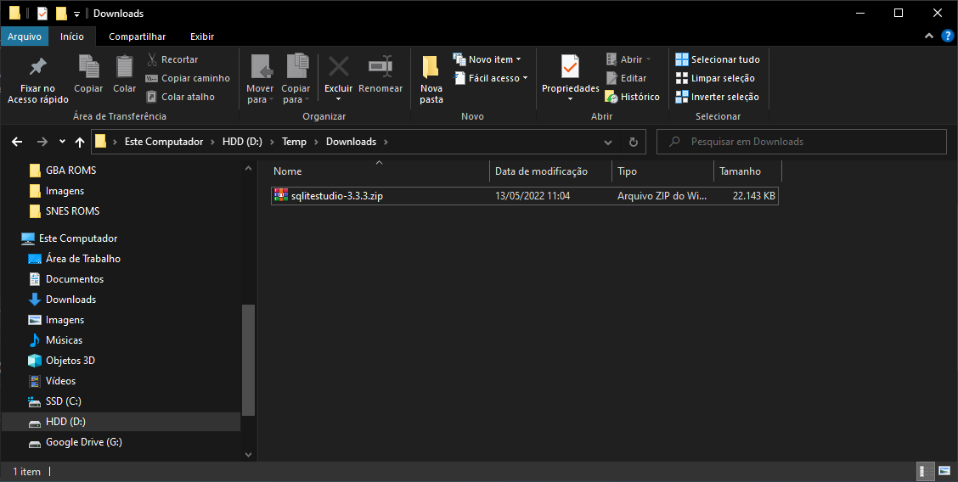
Task: Go forward with the right arrow
Action: (x=42, y=142)
